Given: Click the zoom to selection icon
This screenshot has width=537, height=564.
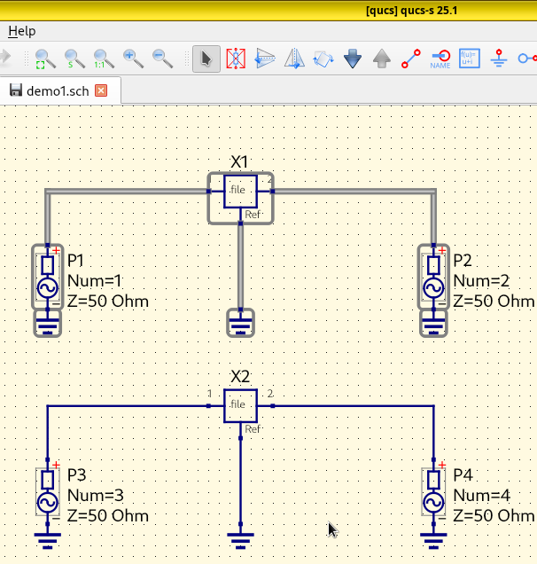Looking at the screenshot, I should 74,59.
